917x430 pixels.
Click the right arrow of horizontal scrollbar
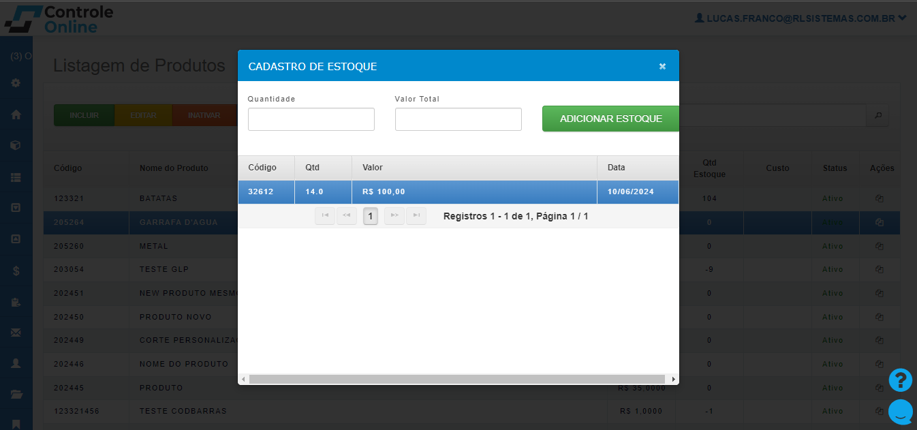tap(673, 379)
